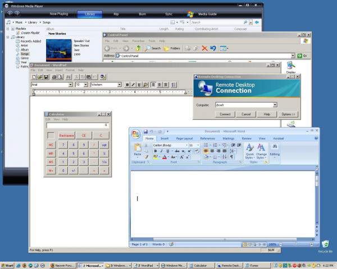337x269 pixels.
Task: Open the Change Styles dropdown in Word
Action: [x=261, y=151]
